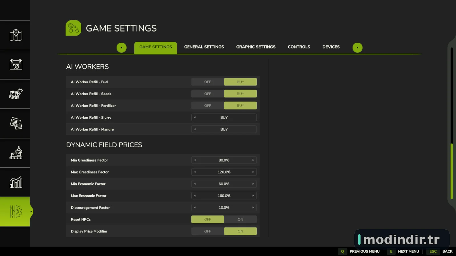Click the Display Price Modifier label
The width and height of the screenshot is (456, 256).
[x=89, y=231]
